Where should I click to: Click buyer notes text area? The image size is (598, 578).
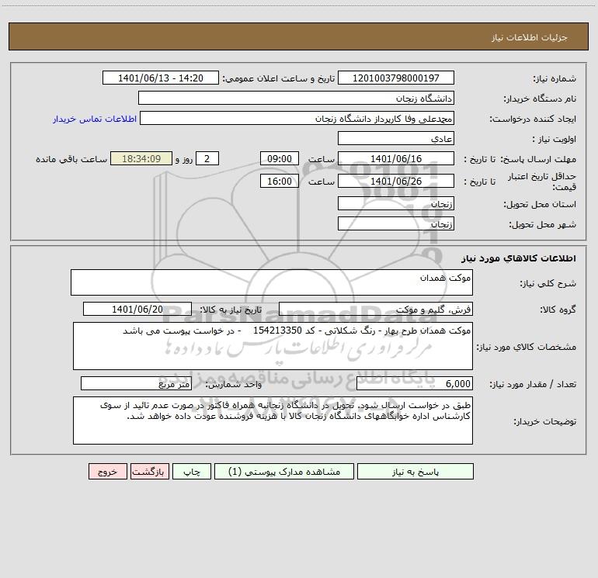click(x=273, y=421)
